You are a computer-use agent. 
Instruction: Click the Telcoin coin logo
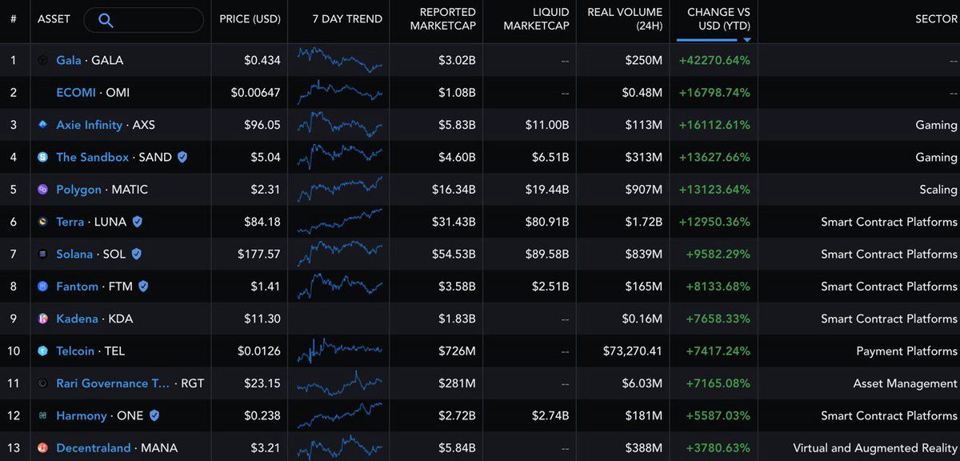coord(43,351)
